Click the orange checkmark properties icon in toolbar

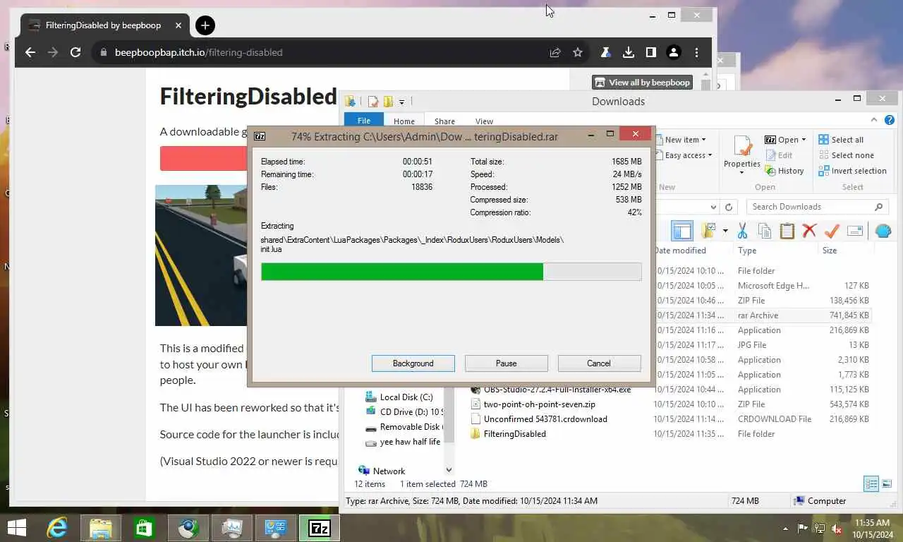(x=832, y=231)
